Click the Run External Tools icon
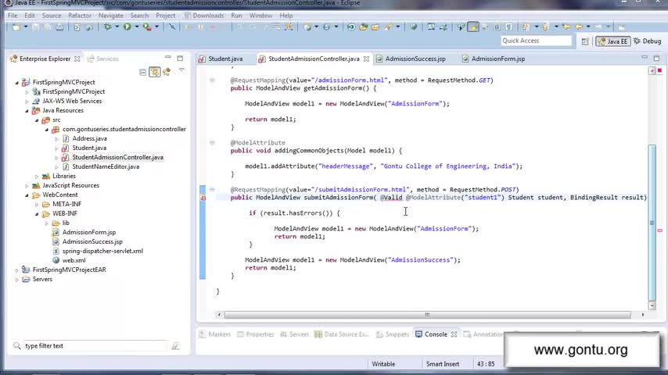 (x=147, y=27)
